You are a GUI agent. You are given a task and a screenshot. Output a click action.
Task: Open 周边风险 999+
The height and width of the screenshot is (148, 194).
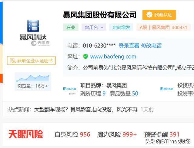pyautogui.click(x=117, y=134)
